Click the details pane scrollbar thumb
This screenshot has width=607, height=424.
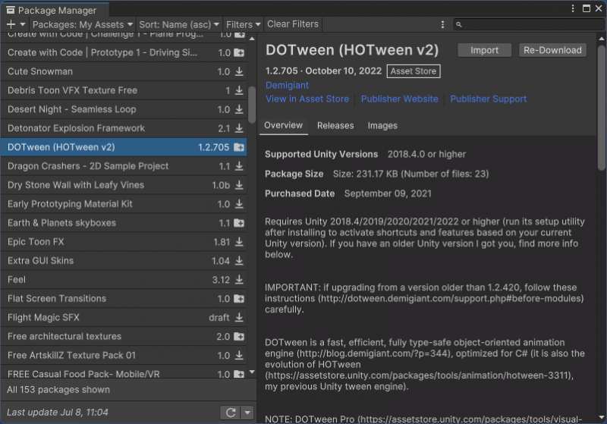pyautogui.click(x=602, y=108)
